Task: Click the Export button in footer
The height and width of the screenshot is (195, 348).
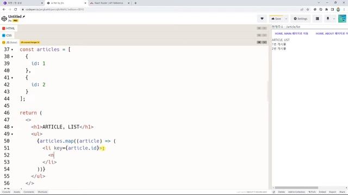Action: coord(332,192)
